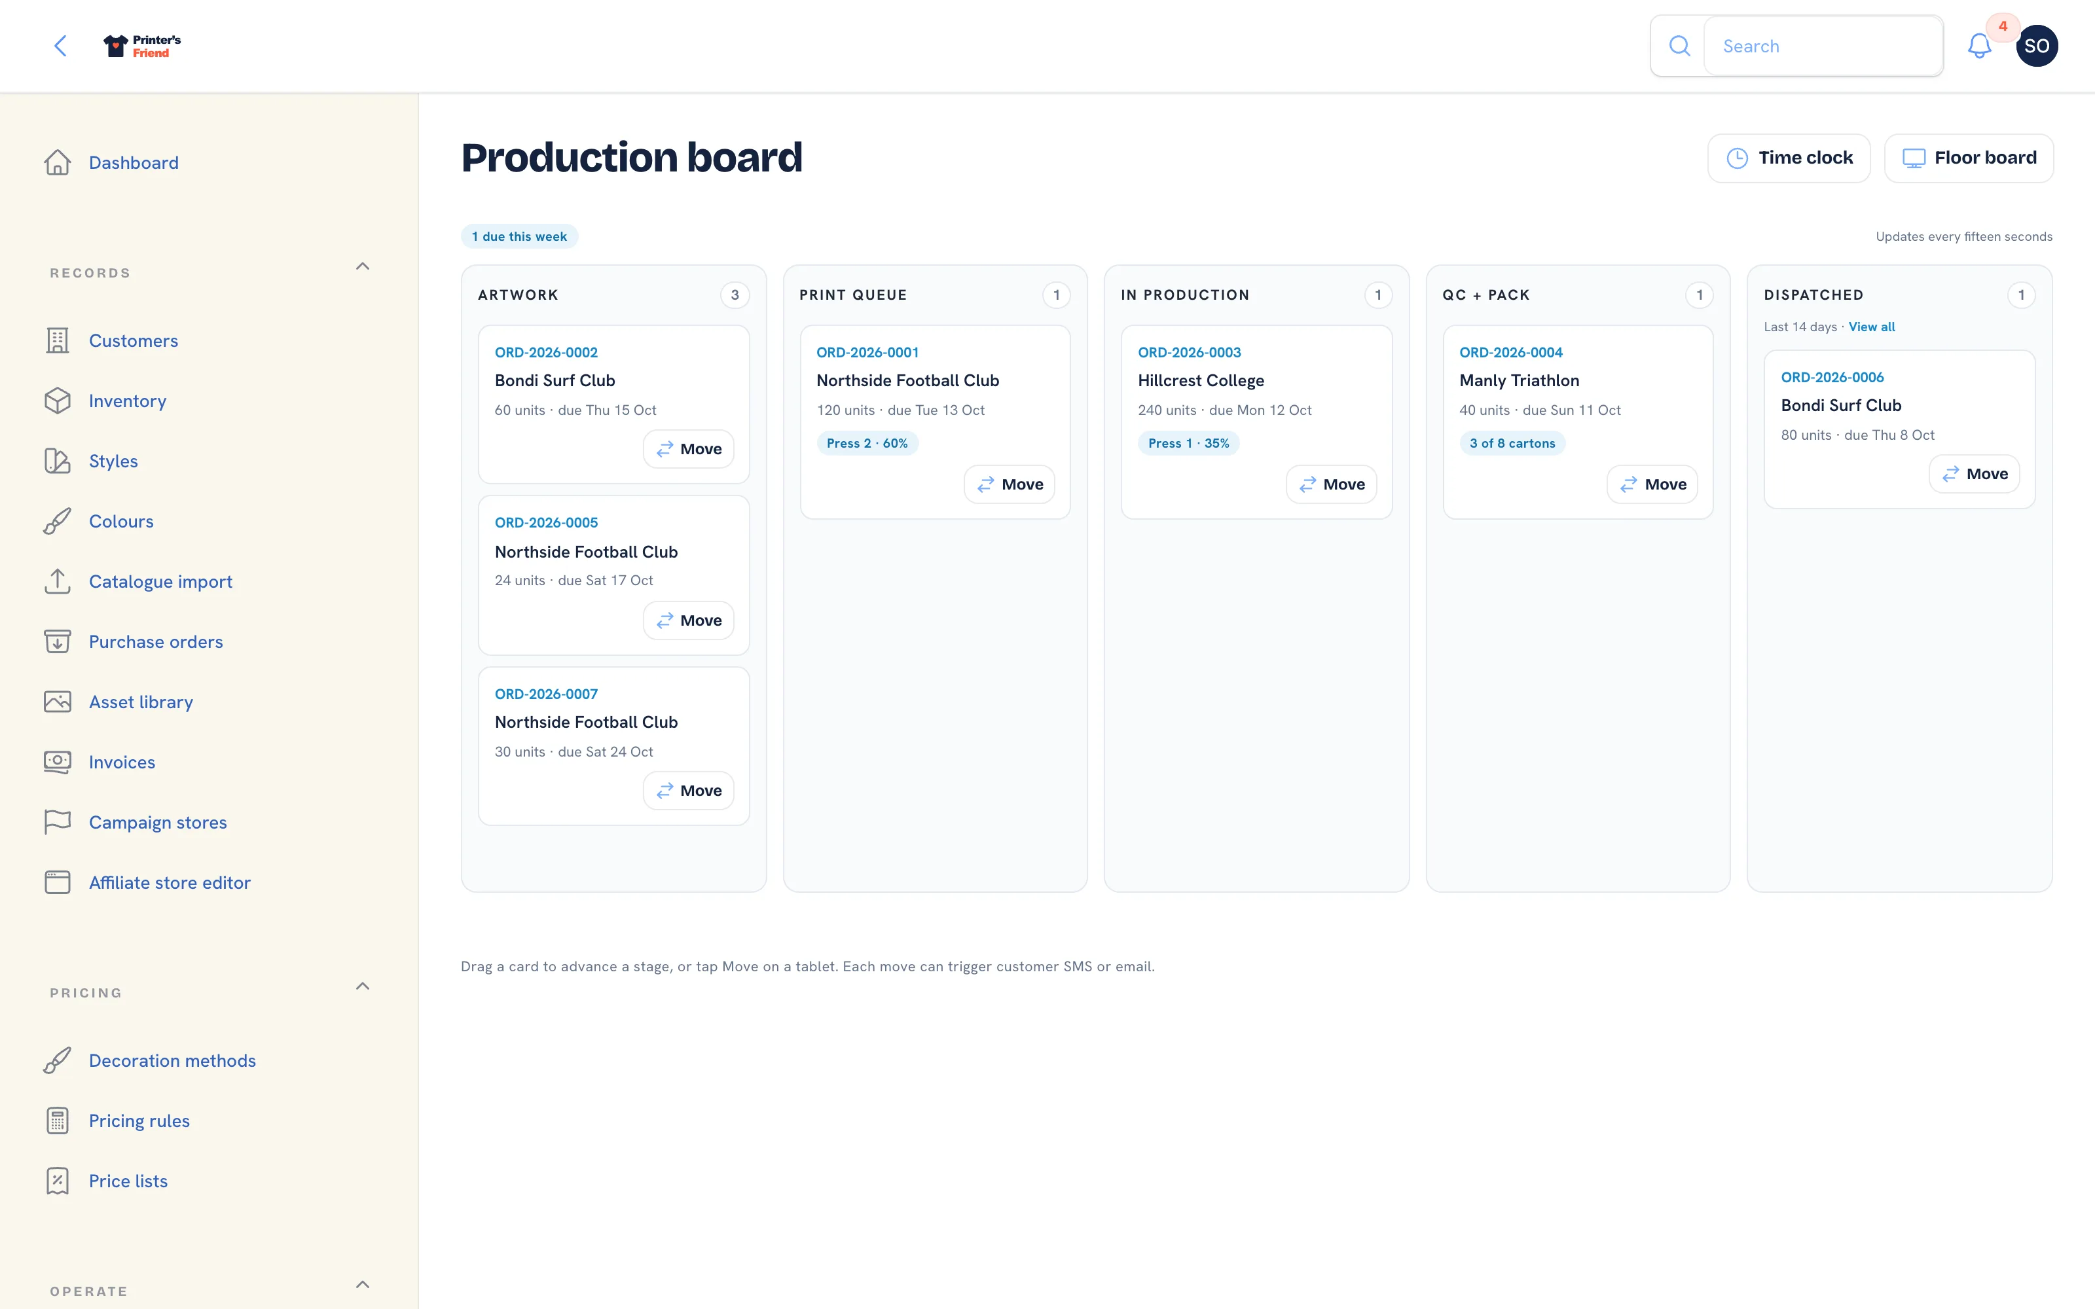Image resolution: width=2095 pixels, height=1309 pixels.
Task: Click the Colours brush icon
Action: pyautogui.click(x=57, y=521)
